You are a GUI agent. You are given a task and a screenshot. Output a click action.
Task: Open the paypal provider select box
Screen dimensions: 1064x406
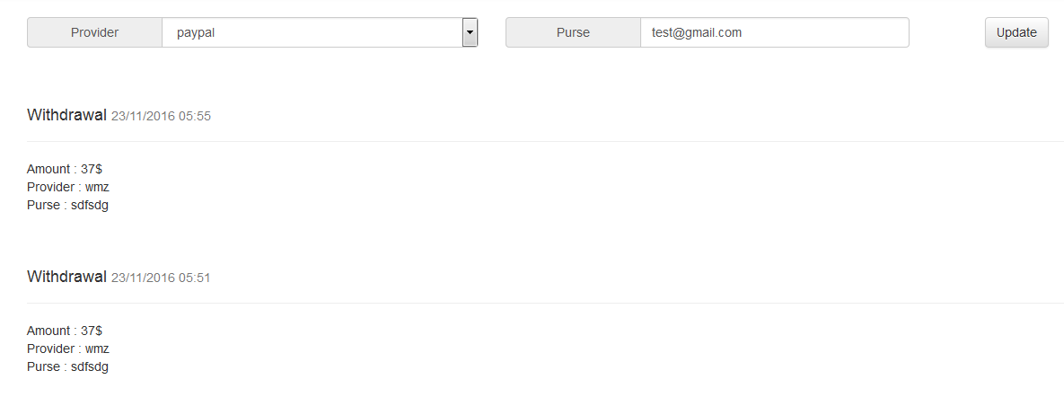coord(314,33)
